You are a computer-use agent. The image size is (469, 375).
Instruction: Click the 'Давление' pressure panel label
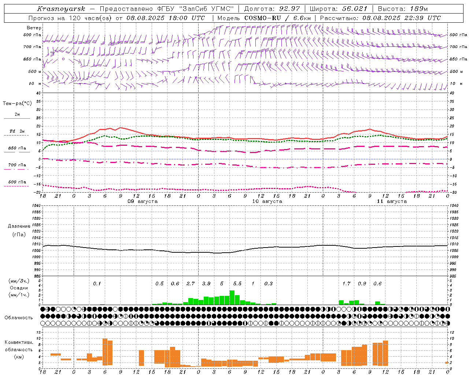(x=19, y=226)
